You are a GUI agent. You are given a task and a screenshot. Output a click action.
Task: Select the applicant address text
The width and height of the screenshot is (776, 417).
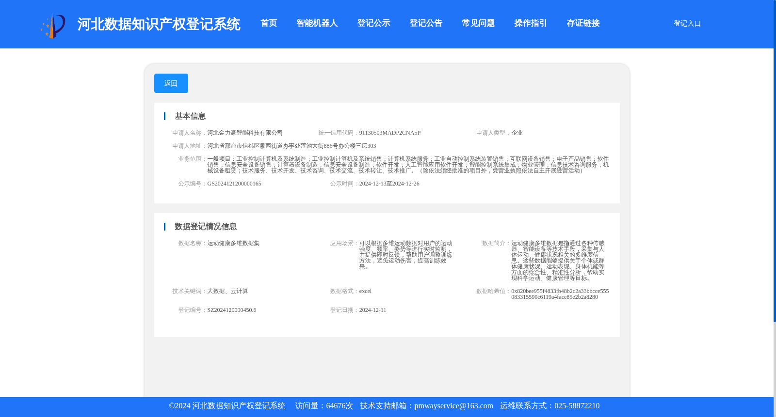(291, 146)
